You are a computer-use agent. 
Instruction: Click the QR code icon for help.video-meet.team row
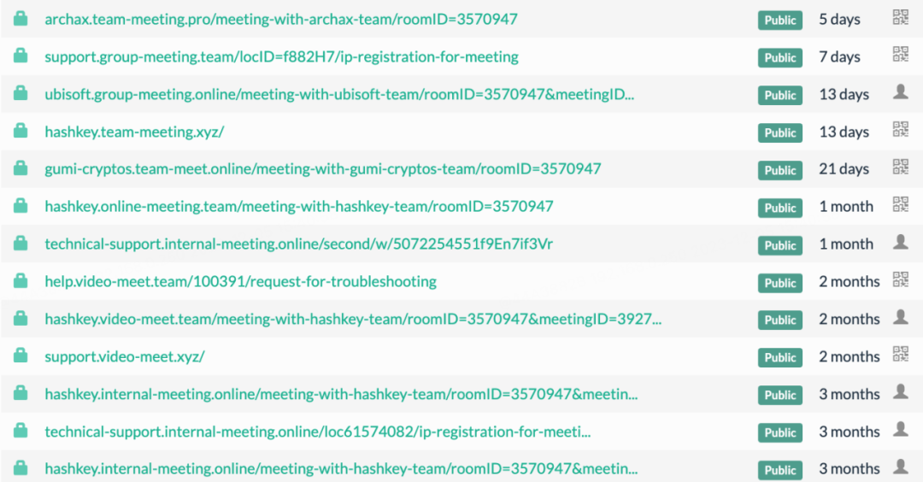(x=900, y=279)
